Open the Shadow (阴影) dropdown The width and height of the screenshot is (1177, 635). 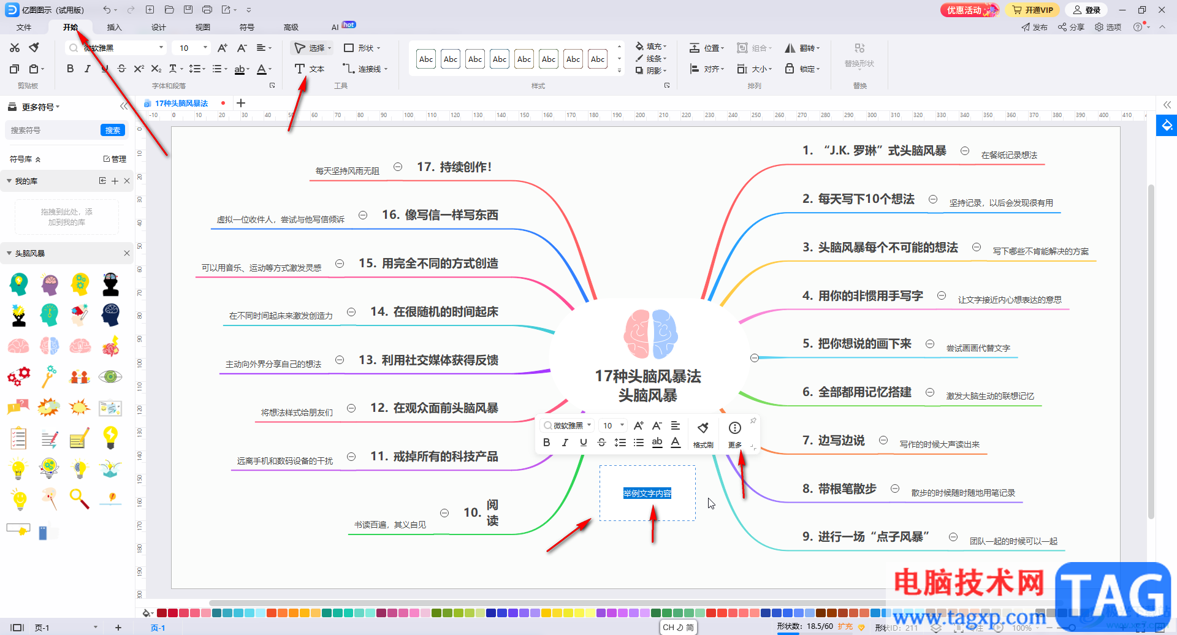[x=651, y=70]
